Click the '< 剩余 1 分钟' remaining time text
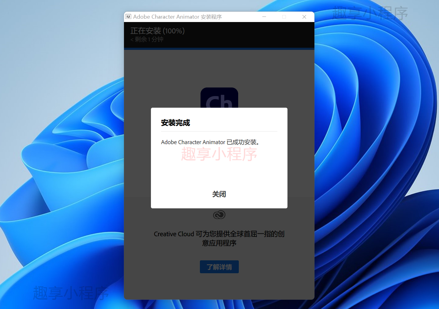The height and width of the screenshot is (309, 439). pyautogui.click(x=147, y=39)
